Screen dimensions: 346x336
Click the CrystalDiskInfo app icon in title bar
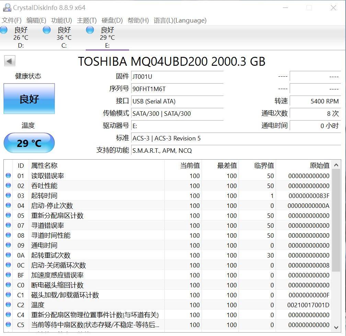click(x=7, y=8)
